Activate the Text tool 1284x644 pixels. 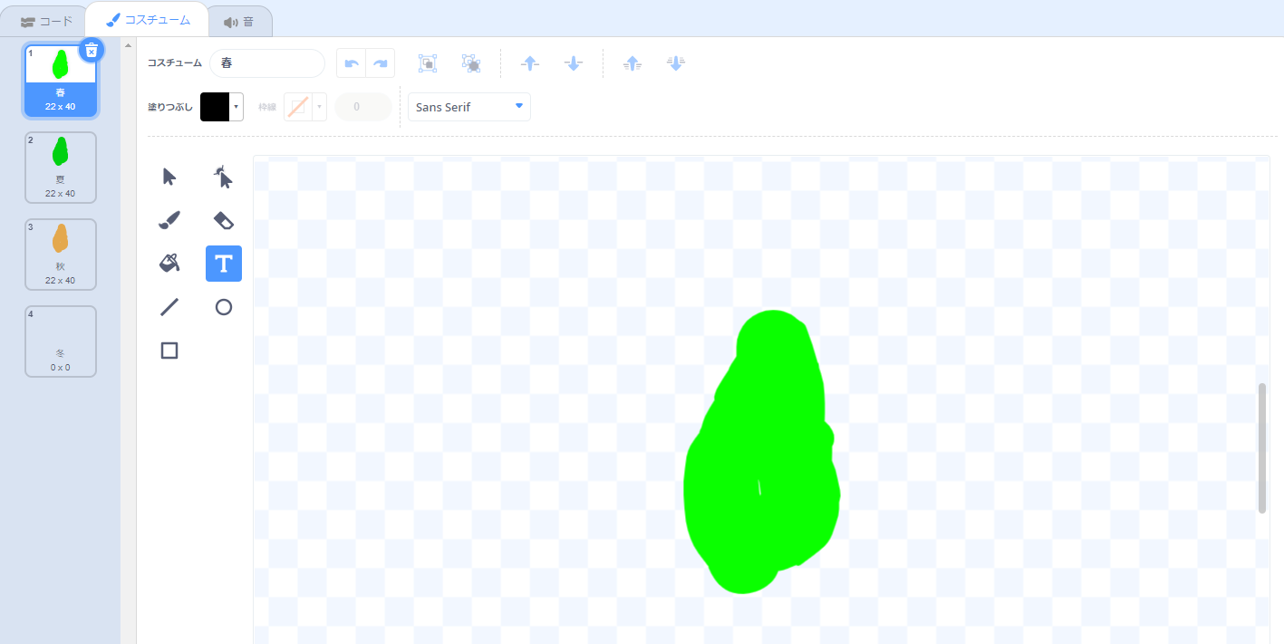pos(223,263)
